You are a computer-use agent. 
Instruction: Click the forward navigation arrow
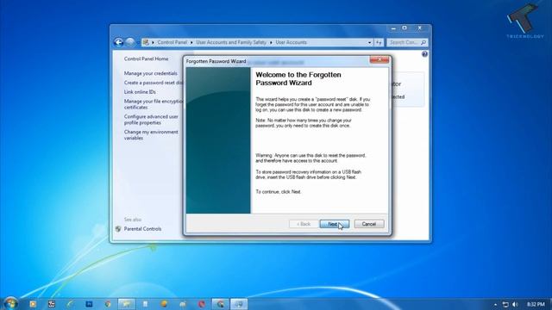click(x=130, y=42)
